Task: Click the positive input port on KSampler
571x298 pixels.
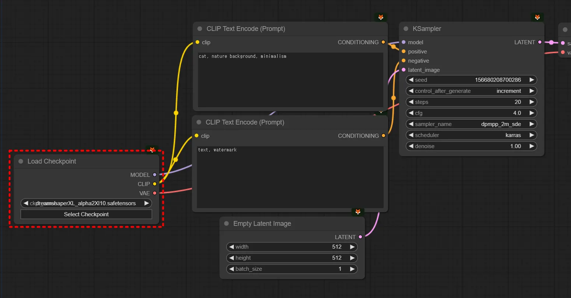Action: tap(404, 52)
